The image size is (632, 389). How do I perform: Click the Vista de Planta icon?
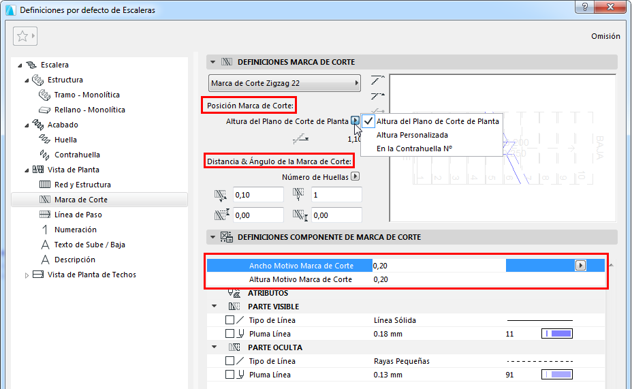coord(38,170)
